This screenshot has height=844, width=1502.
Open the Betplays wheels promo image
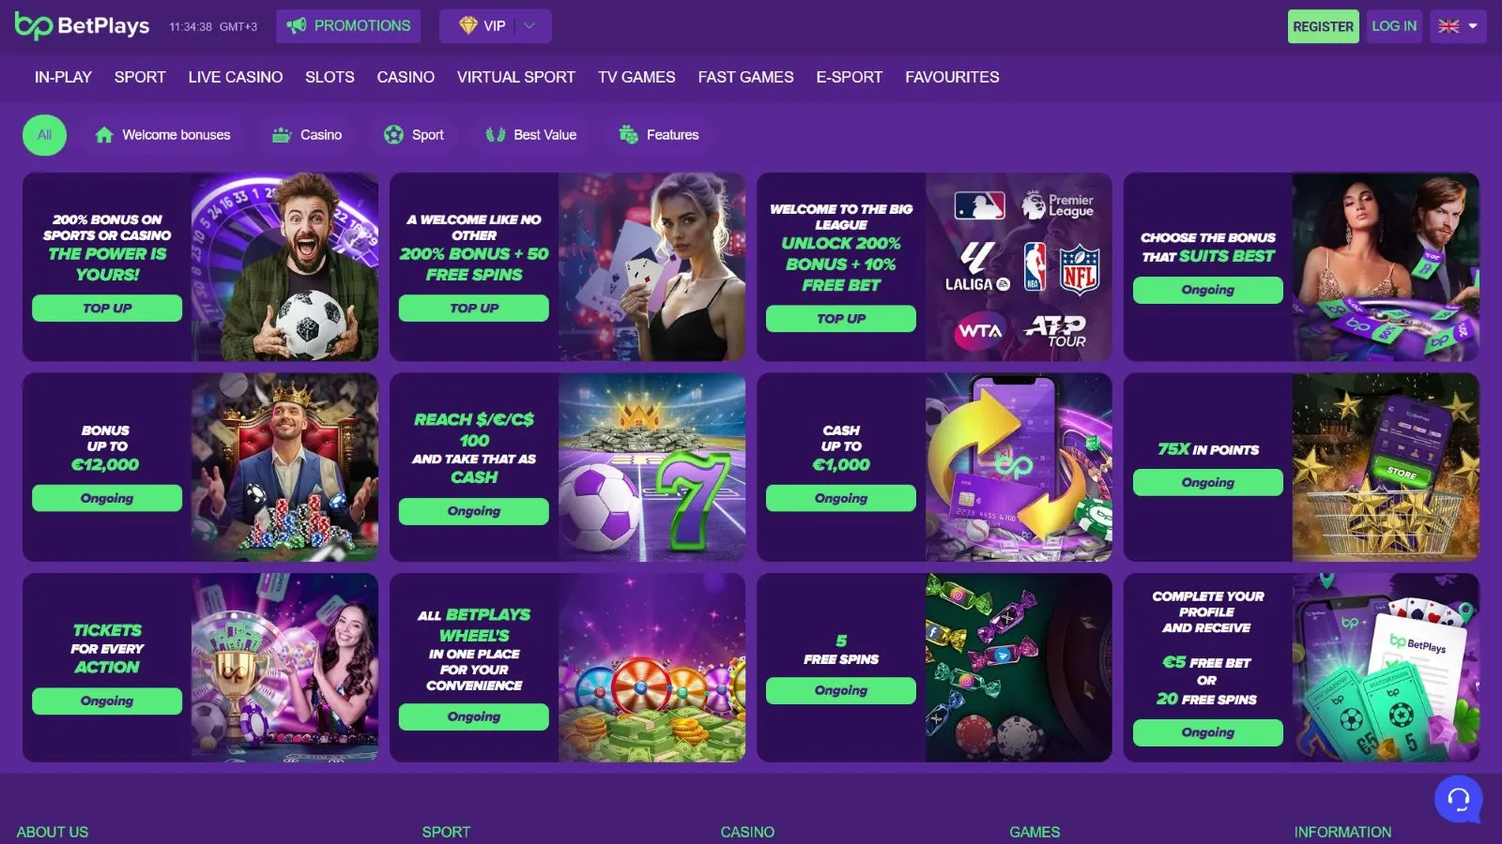pos(651,668)
